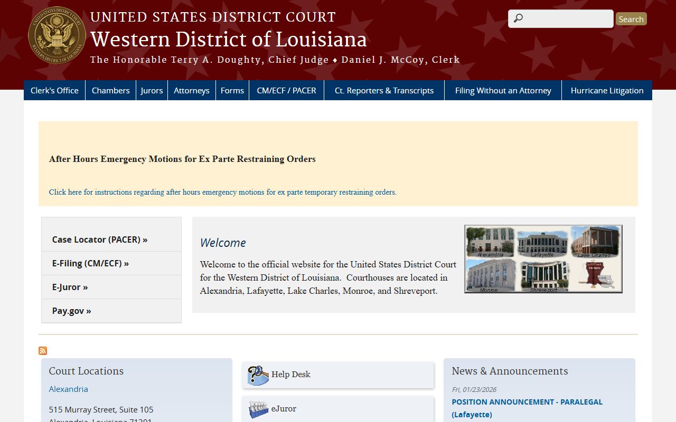Viewport: 676px width, 422px height.
Task: Open the Attorneys menu
Action: [x=192, y=90]
